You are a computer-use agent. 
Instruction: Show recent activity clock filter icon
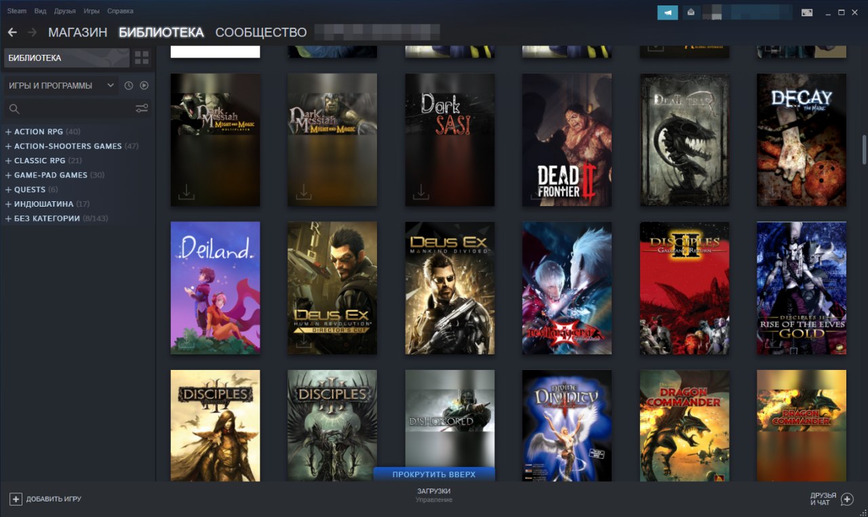pos(129,85)
